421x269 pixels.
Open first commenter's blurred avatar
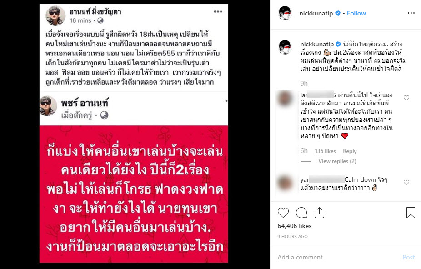tap(285, 98)
